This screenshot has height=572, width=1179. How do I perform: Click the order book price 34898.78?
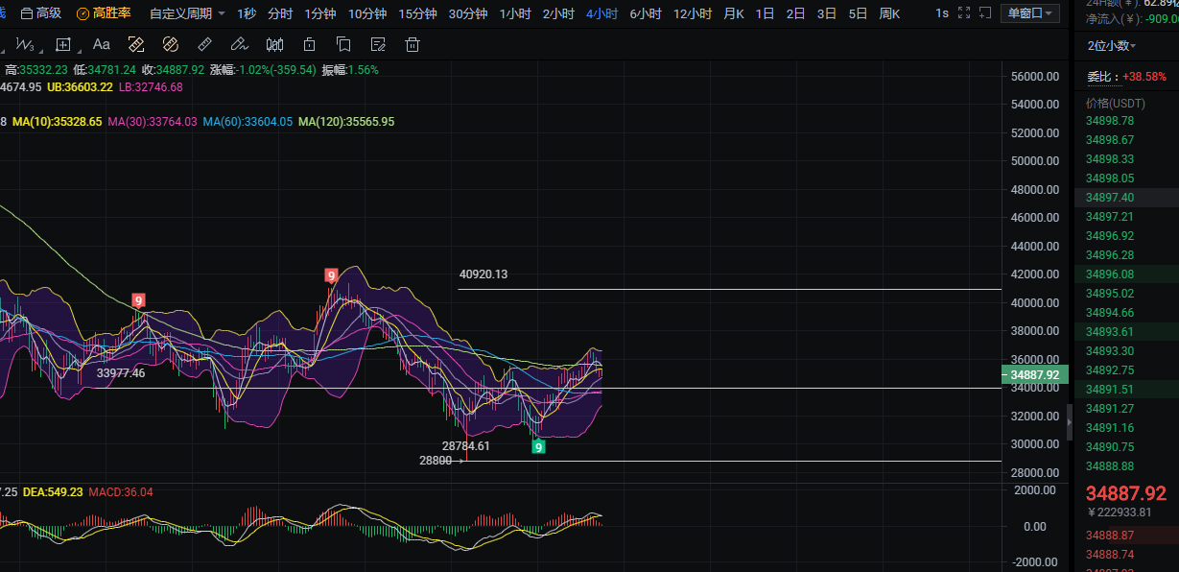[1110, 121]
